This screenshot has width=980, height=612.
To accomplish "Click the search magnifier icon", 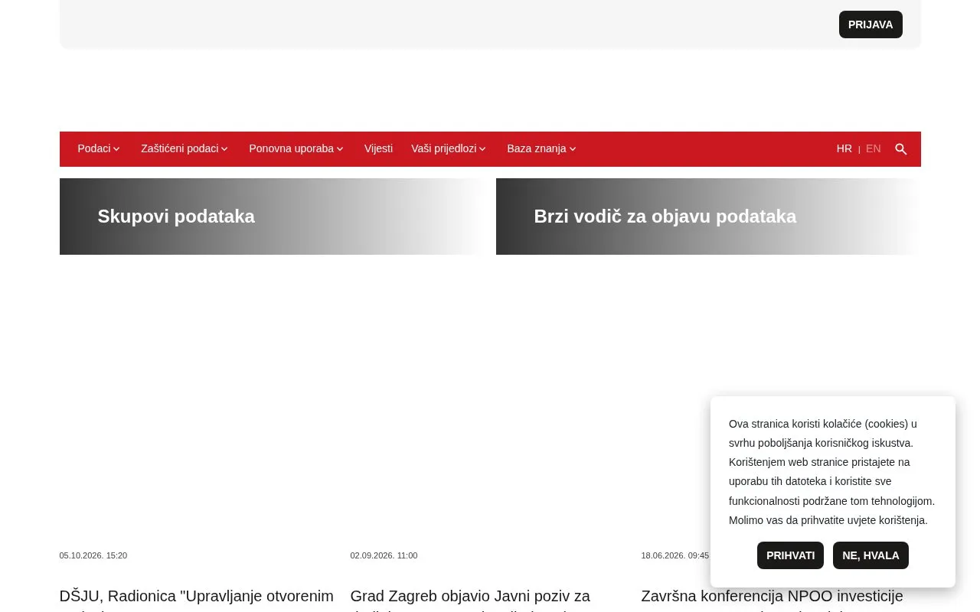I will (901, 149).
